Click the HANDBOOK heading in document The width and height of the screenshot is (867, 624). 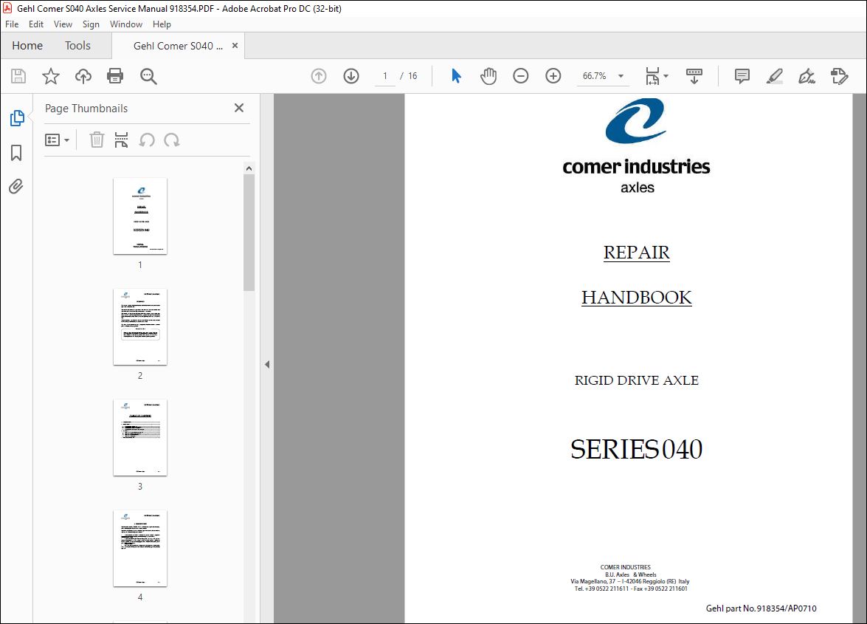(x=637, y=298)
